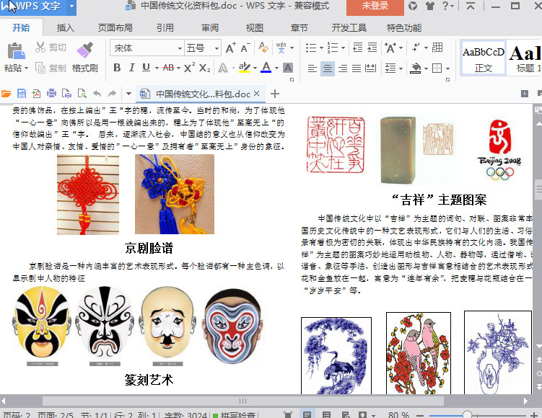Open the 页面布局 ribbon tab
The image size is (542, 418).
(115, 28)
